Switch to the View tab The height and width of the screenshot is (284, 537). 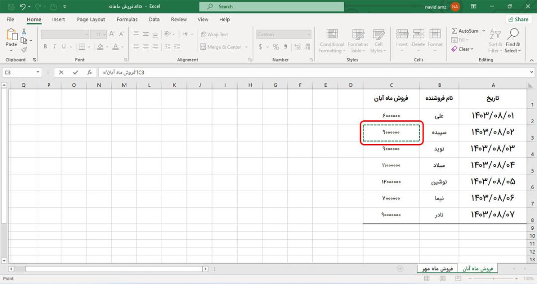pyautogui.click(x=203, y=19)
